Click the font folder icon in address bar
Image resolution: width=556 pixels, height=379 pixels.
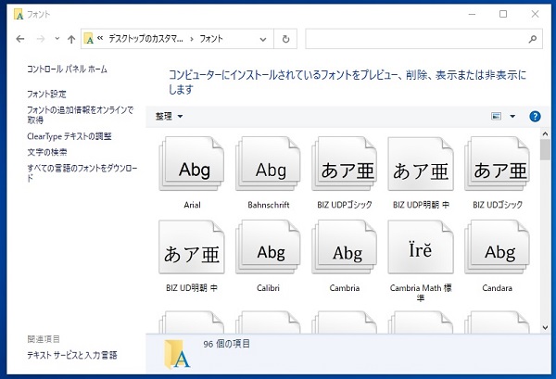point(89,39)
